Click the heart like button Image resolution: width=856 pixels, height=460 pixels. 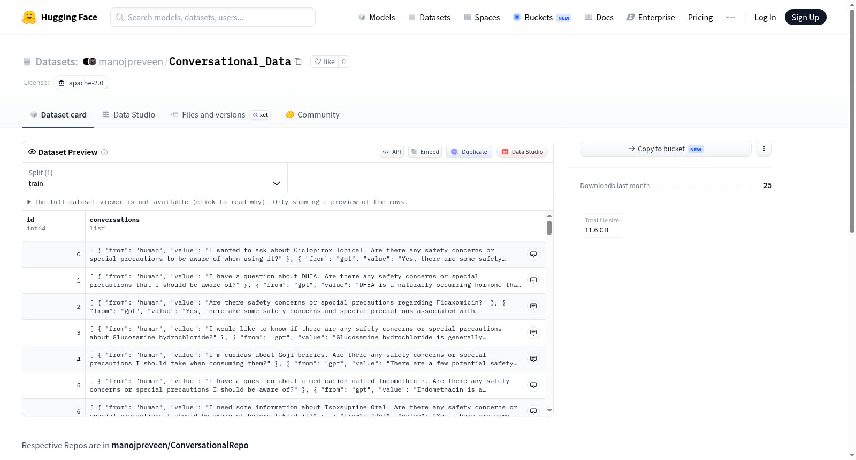click(324, 61)
